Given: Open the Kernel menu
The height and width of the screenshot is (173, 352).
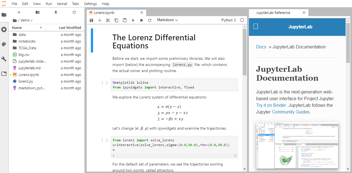Looking at the screenshot, I should pos(62,4).
